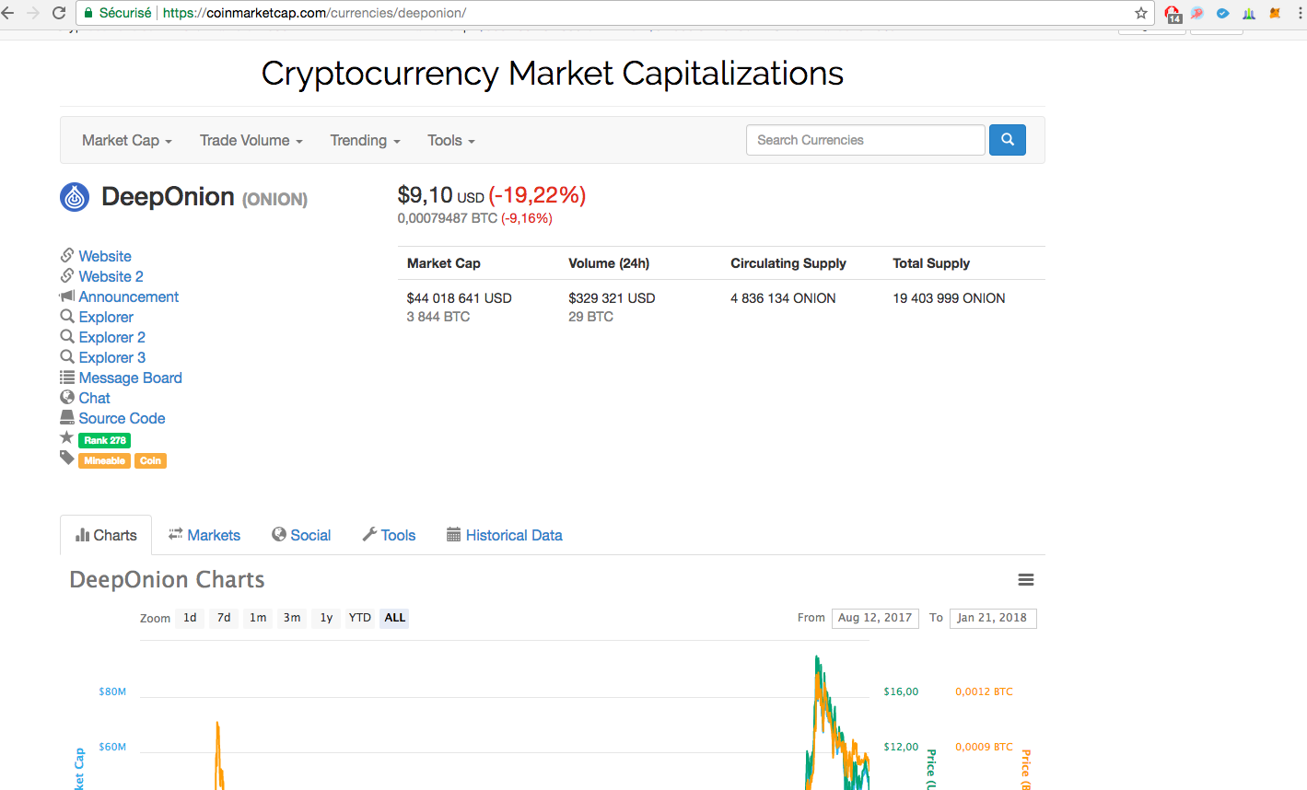The height and width of the screenshot is (790, 1307).
Task: Expand the Trending dropdown
Action: 366,140
